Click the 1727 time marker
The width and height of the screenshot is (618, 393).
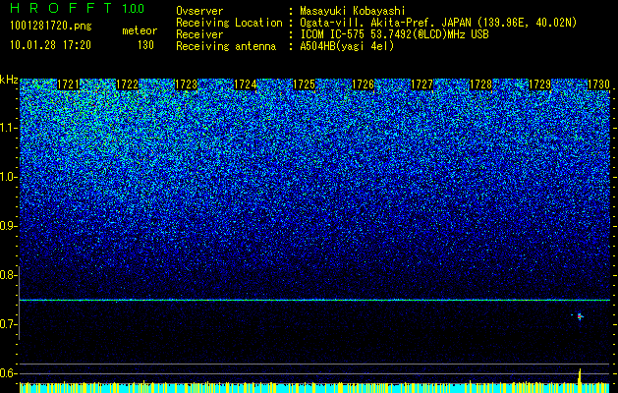[x=421, y=84]
